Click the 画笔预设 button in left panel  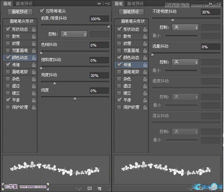pos(19,12)
